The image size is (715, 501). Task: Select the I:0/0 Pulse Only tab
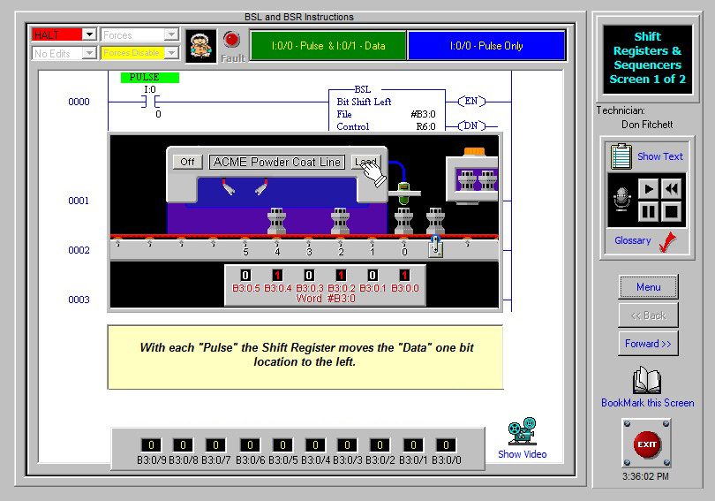click(x=485, y=46)
